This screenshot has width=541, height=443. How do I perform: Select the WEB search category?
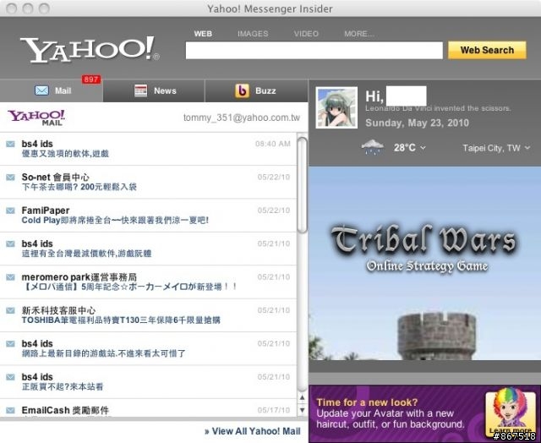click(x=203, y=34)
